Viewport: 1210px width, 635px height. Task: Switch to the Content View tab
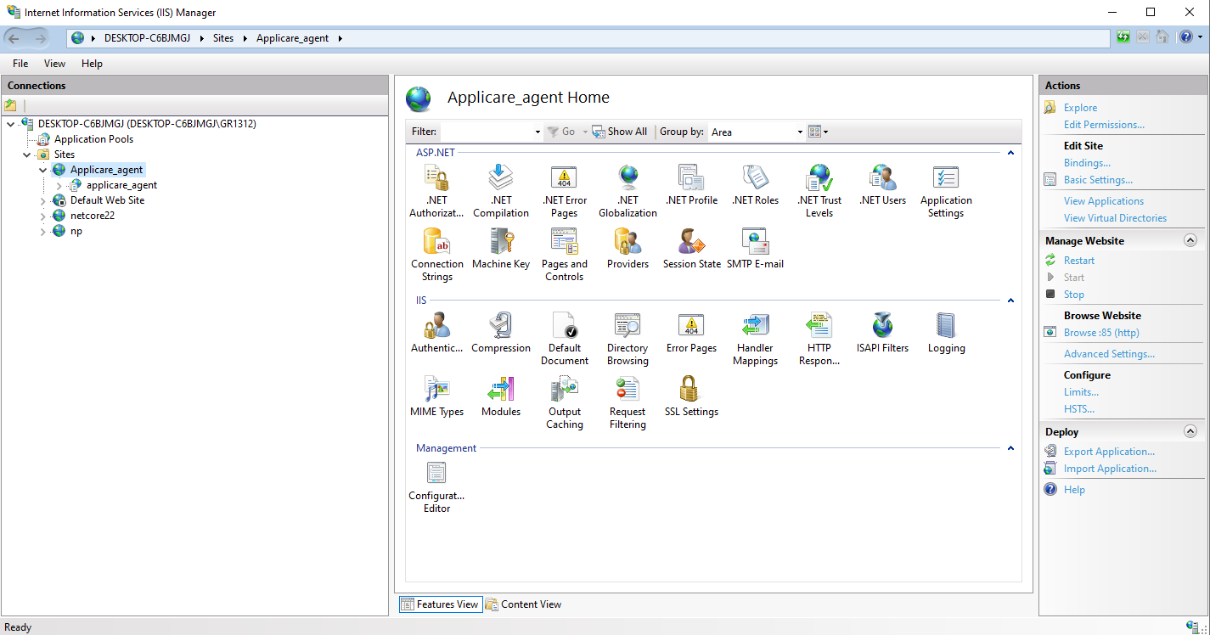[523, 604]
